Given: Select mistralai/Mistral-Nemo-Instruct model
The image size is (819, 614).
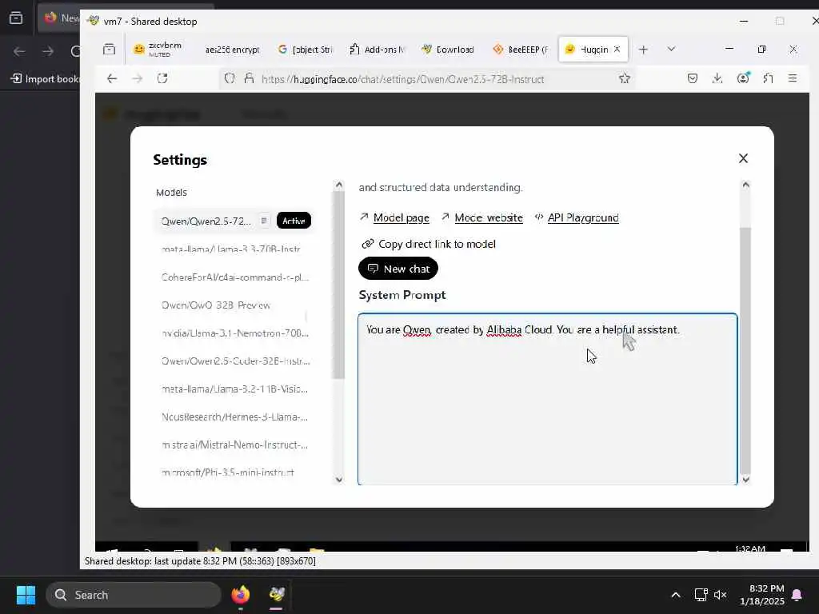Looking at the screenshot, I should click(x=234, y=445).
